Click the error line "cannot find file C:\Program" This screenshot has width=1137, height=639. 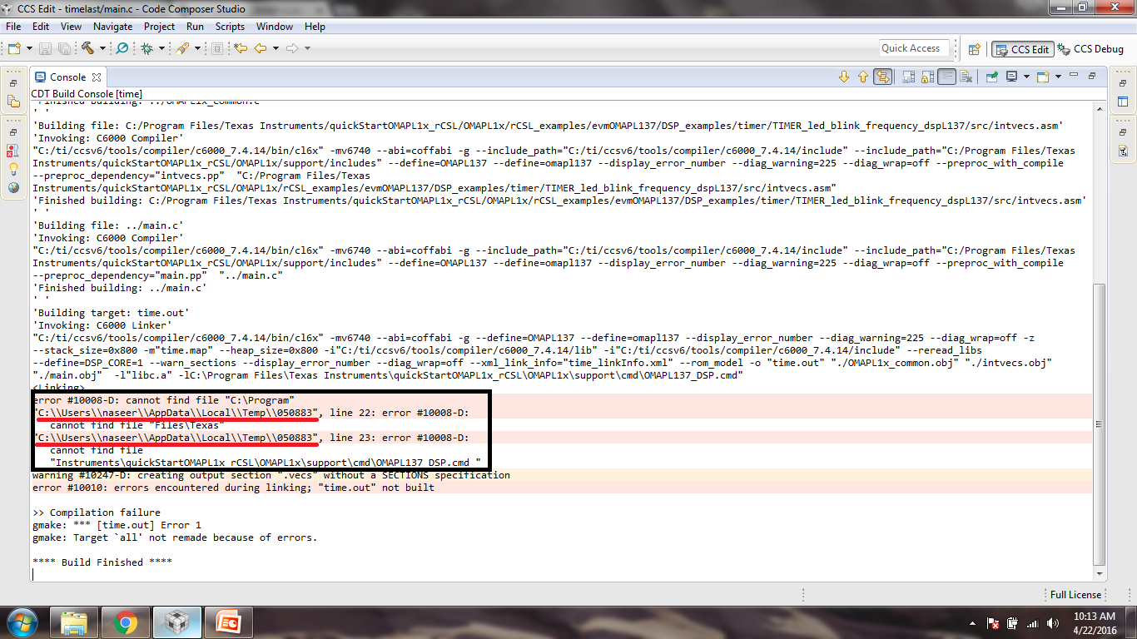(163, 400)
